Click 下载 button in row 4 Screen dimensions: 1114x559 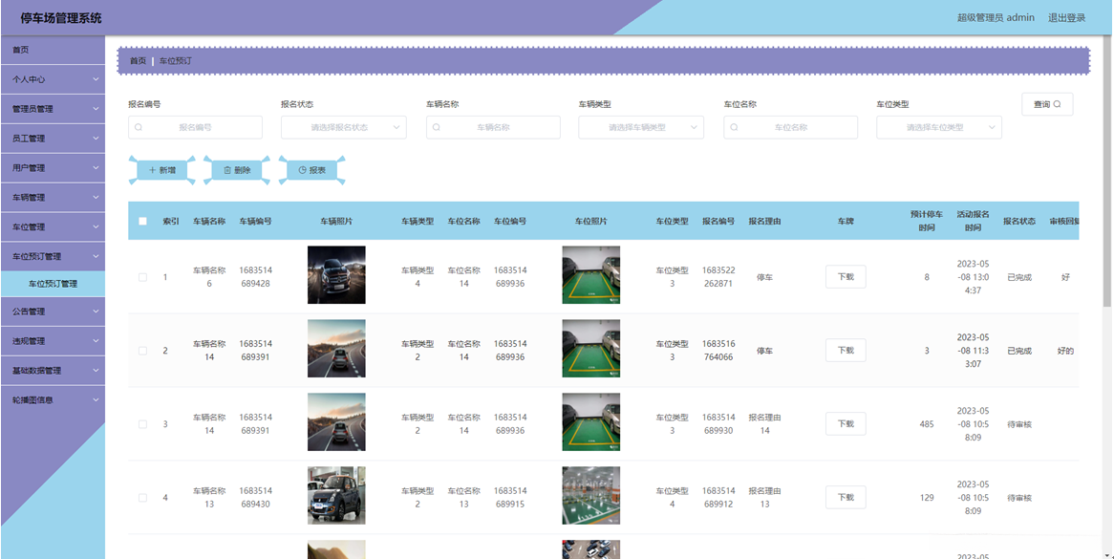tap(846, 497)
